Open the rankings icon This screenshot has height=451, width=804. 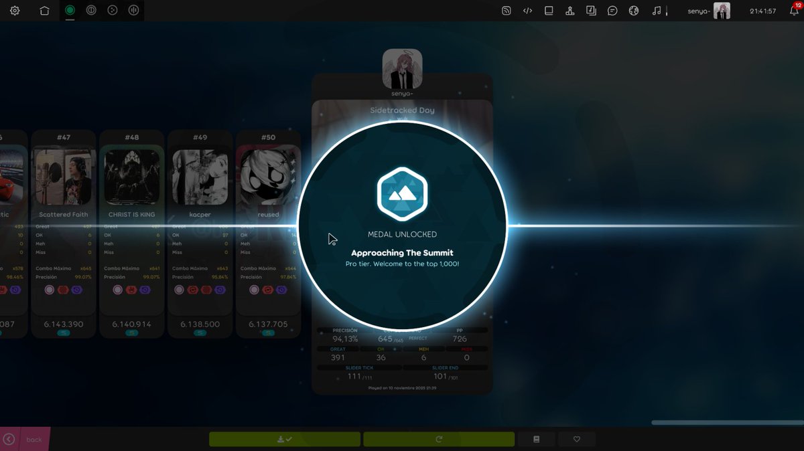point(569,11)
